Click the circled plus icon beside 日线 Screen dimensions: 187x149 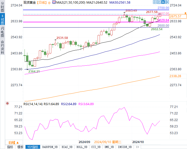pyautogui.click(x=49, y=3)
